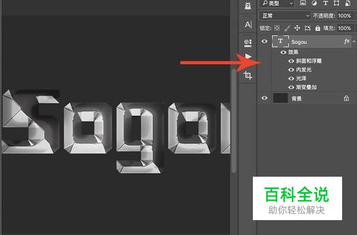Click the Sogou text layer thumbnail
This screenshot has height=235, width=357.
pyautogui.click(x=280, y=41)
